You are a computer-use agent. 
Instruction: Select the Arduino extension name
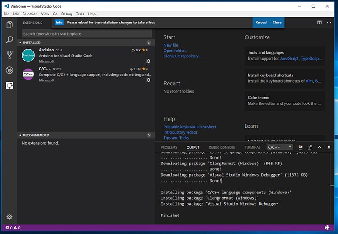[x=46, y=50]
